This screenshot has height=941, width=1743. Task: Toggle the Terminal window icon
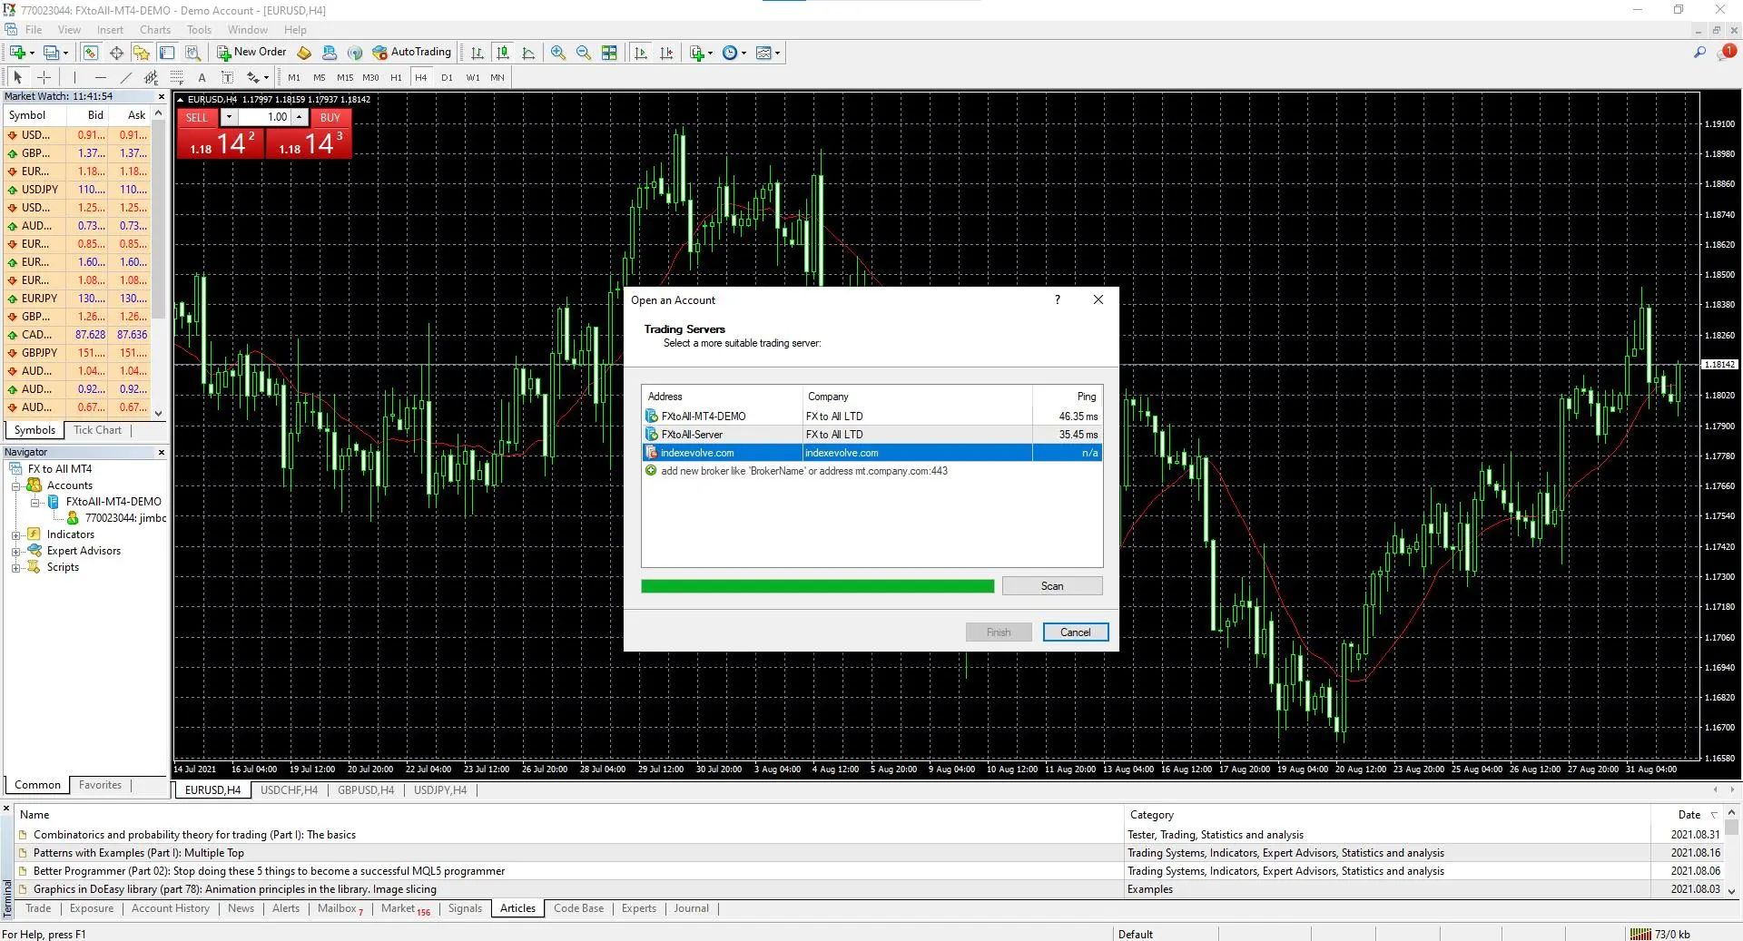tap(167, 53)
